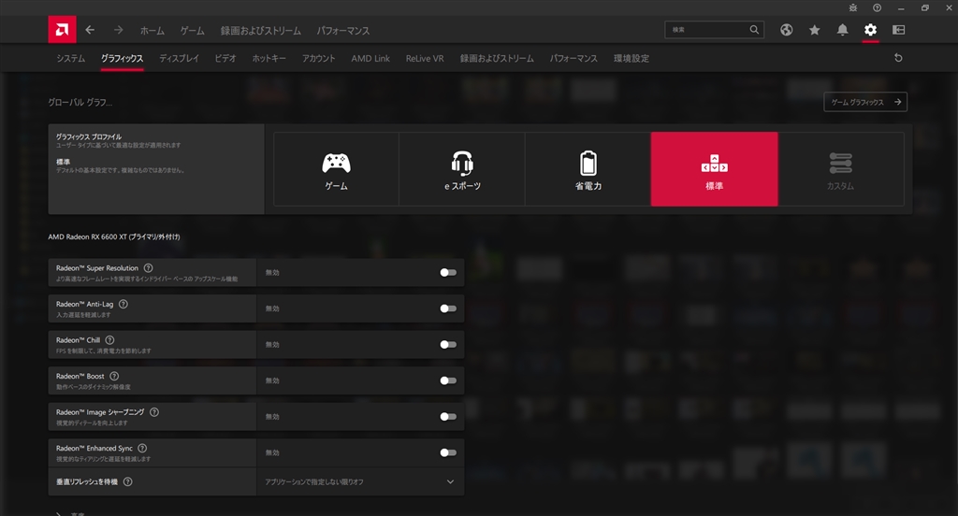The width and height of the screenshot is (958, 516).
Task: Switch to the ReLive VR tab
Action: [425, 58]
